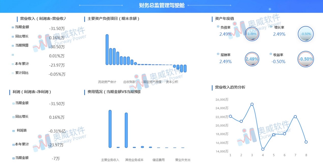323x166 pixels.
Task: Click the 主营业务收入 axis label
Action: click(110, 160)
